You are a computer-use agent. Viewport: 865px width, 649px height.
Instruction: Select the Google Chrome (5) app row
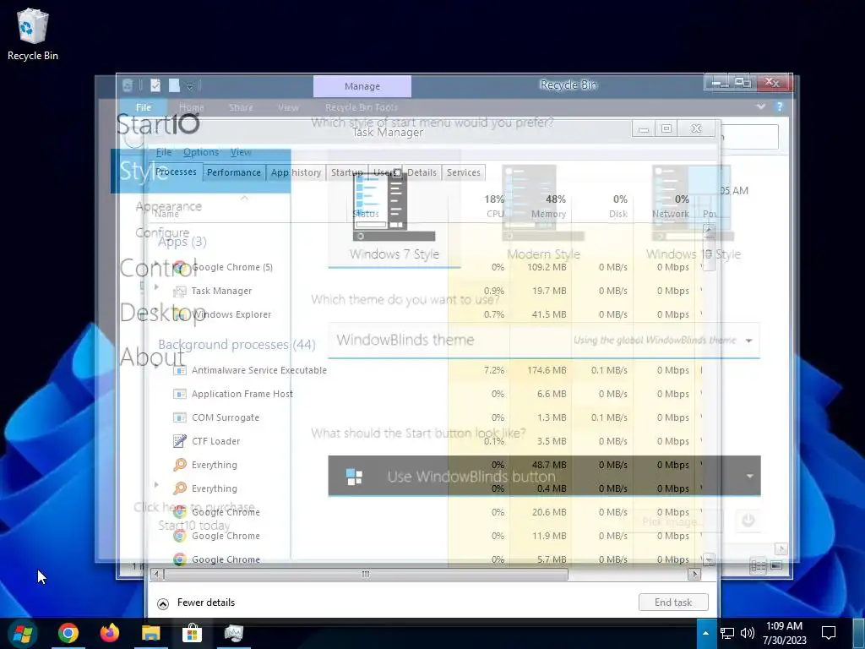point(425,267)
